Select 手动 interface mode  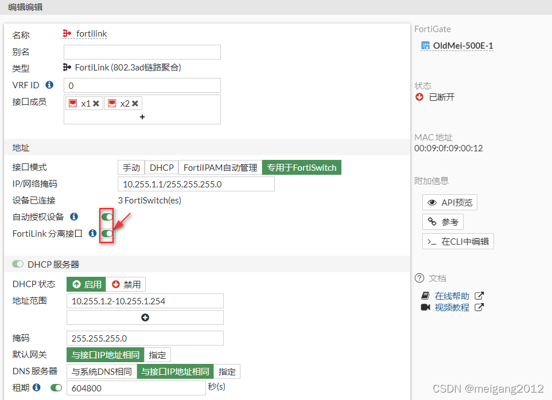coord(131,168)
